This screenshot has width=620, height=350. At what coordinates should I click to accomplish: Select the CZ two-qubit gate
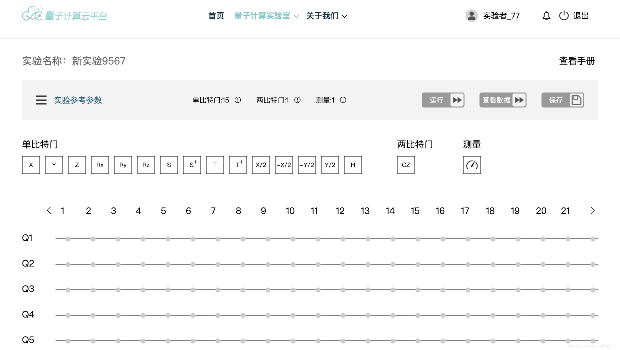405,165
